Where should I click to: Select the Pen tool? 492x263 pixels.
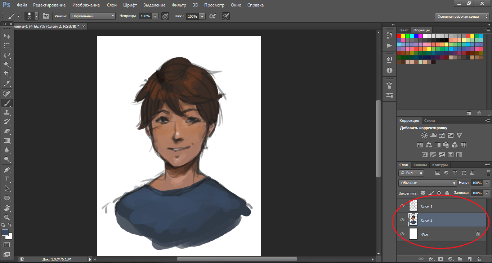pyautogui.click(x=7, y=170)
